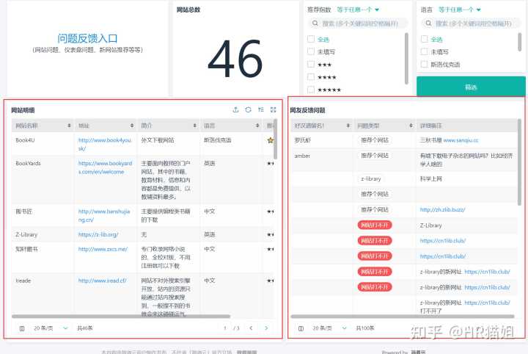Open the iread URL link
The height and width of the screenshot is (354, 528).
pyautogui.click(x=102, y=281)
